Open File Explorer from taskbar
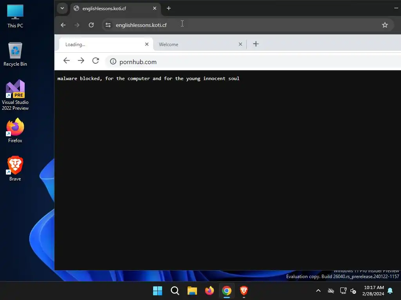This screenshot has height=300, width=401. click(x=192, y=291)
